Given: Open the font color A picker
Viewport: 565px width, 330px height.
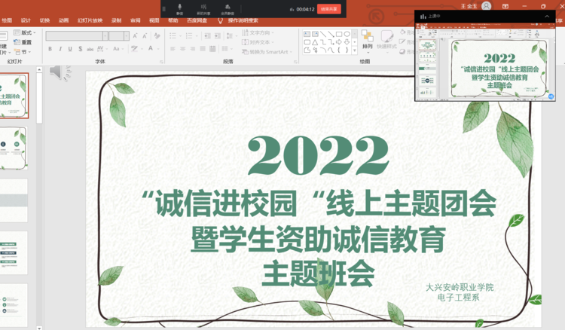Looking at the screenshot, I should (x=152, y=49).
